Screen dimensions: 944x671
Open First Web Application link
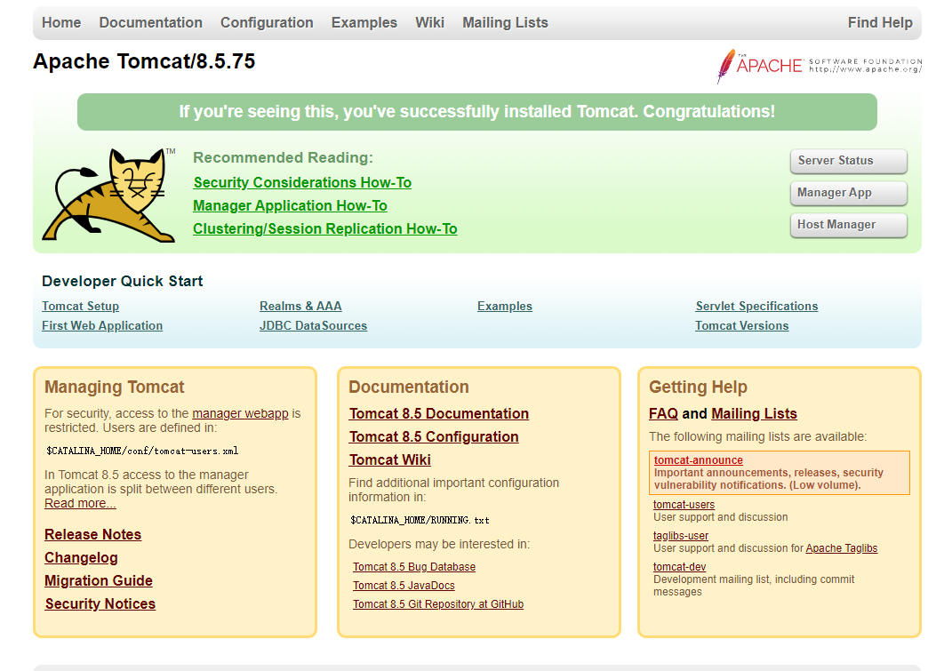102,325
